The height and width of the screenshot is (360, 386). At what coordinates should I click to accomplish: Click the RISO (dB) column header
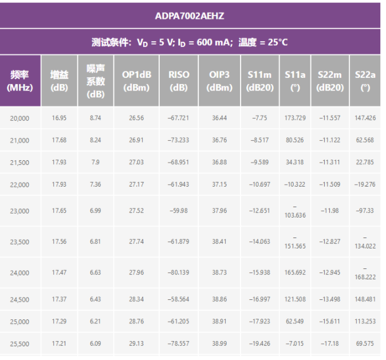pos(179,81)
